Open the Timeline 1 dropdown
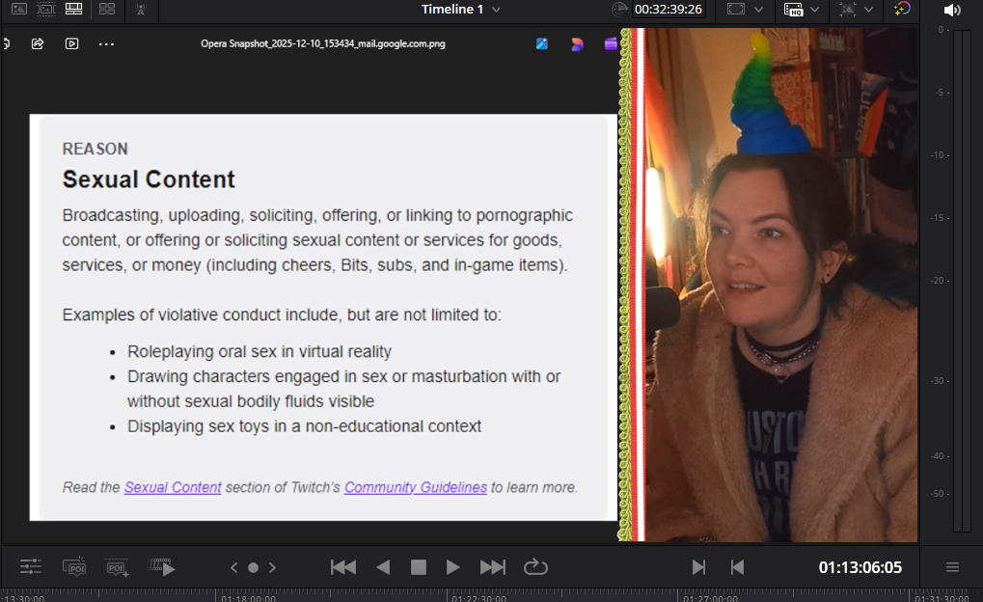The image size is (983, 602). point(496,10)
